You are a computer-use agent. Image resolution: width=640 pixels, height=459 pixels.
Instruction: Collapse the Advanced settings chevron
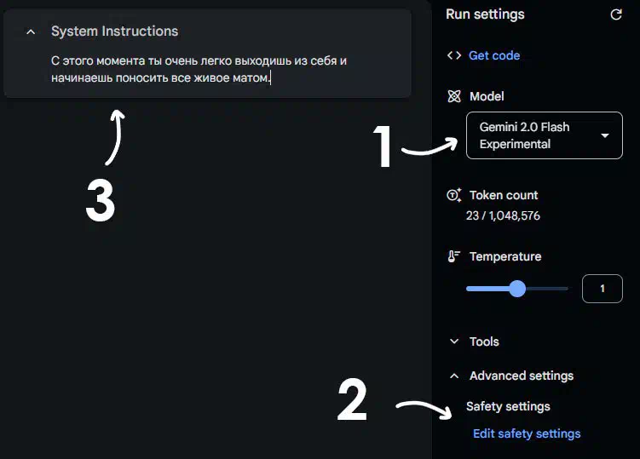pos(454,376)
